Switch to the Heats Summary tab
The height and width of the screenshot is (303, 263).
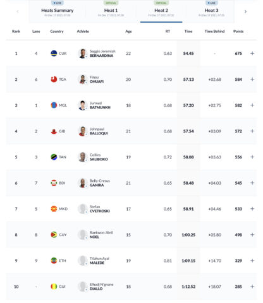(x=58, y=11)
